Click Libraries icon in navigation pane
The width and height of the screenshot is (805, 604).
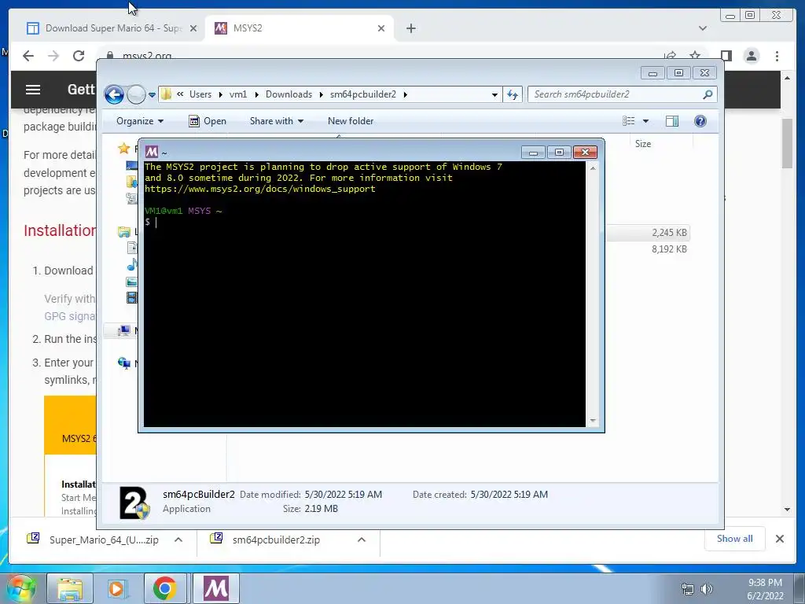[x=123, y=232]
